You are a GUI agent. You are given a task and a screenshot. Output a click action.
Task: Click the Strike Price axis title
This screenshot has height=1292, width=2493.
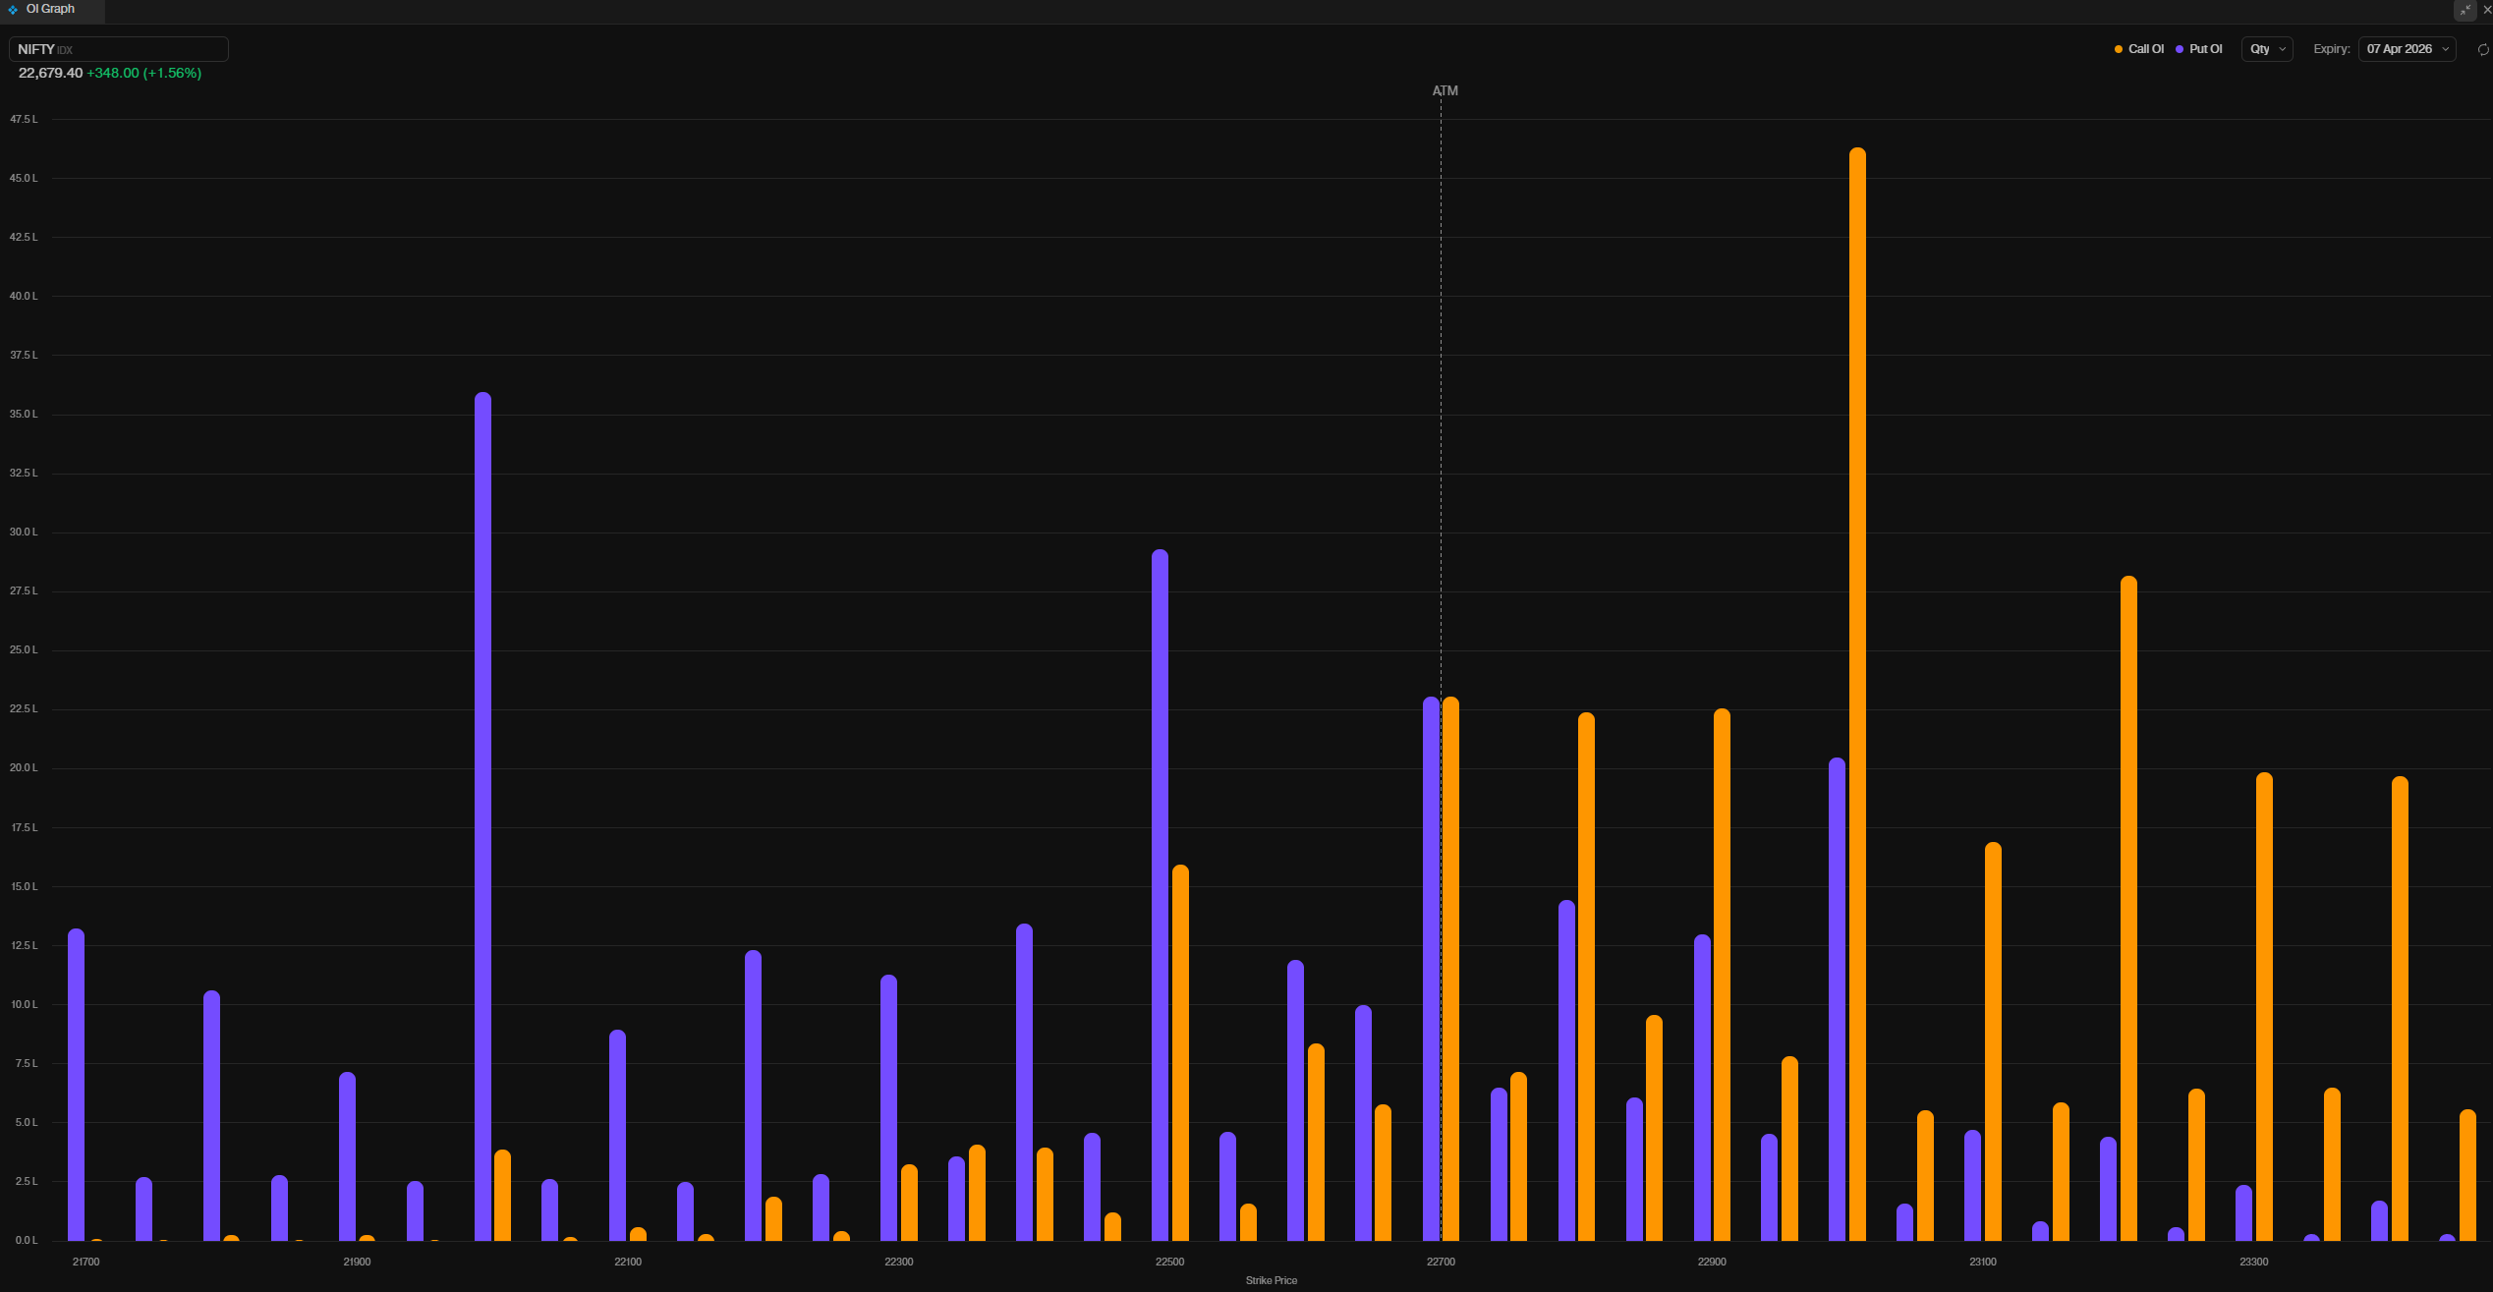point(1271,1280)
